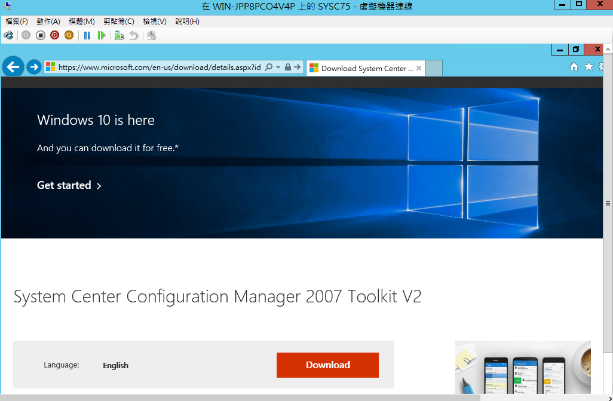
Task: Open the 媒體(M) menu
Action: (x=82, y=21)
